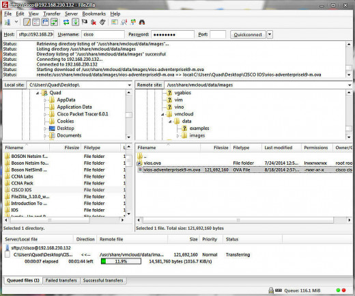Expand the Desktop node in the local tree
This screenshot has width=355, height=296.
click(x=45, y=129)
